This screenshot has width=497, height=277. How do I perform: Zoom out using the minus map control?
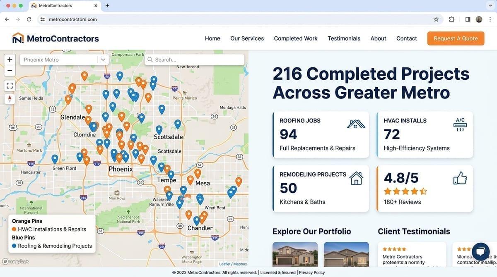pyautogui.click(x=10, y=70)
